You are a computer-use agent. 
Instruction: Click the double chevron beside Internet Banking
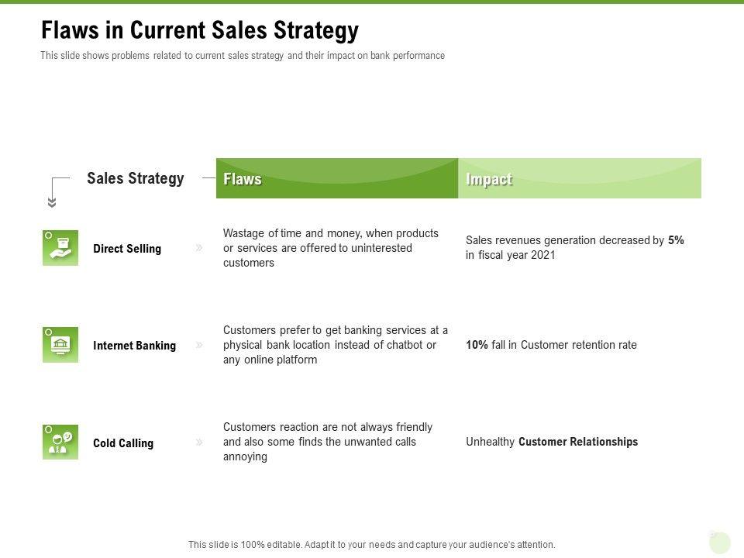(x=199, y=345)
